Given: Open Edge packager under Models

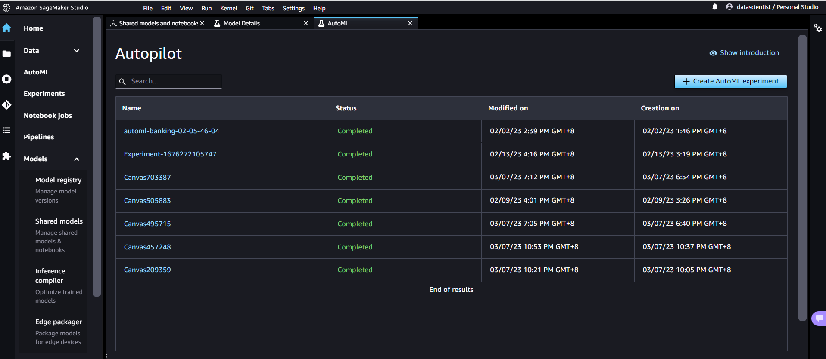Looking at the screenshot, I should click(59, 322).
